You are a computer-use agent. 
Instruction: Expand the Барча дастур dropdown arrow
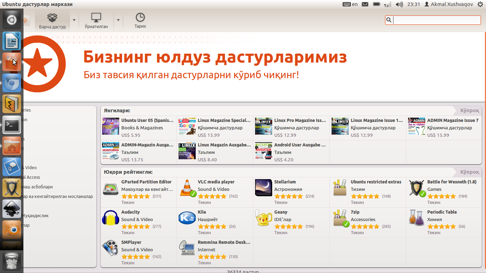coord(74,20)
